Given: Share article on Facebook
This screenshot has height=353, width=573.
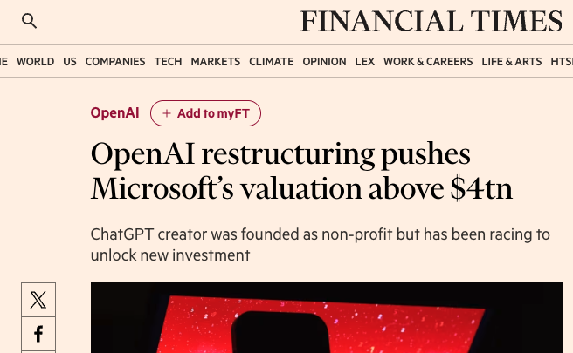Looking at the screenshot, I should [x=38, y=334].
